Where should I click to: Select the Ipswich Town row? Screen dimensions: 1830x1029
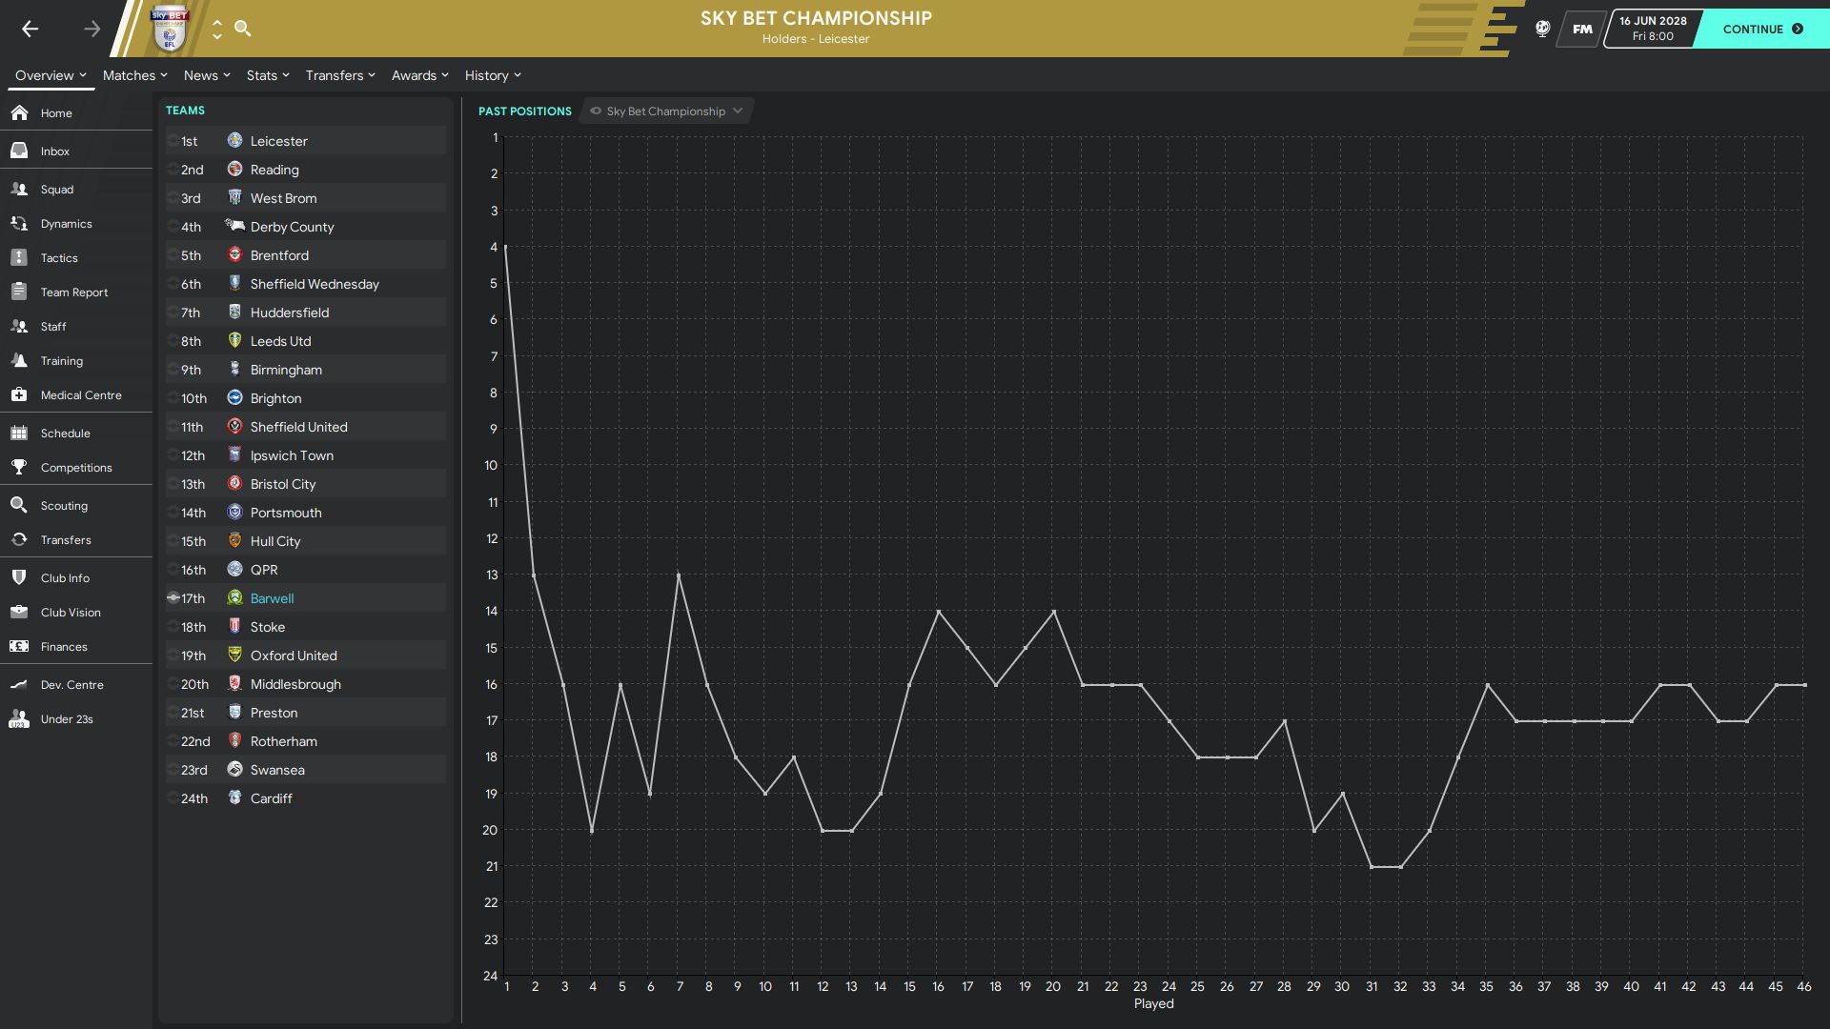306,455
